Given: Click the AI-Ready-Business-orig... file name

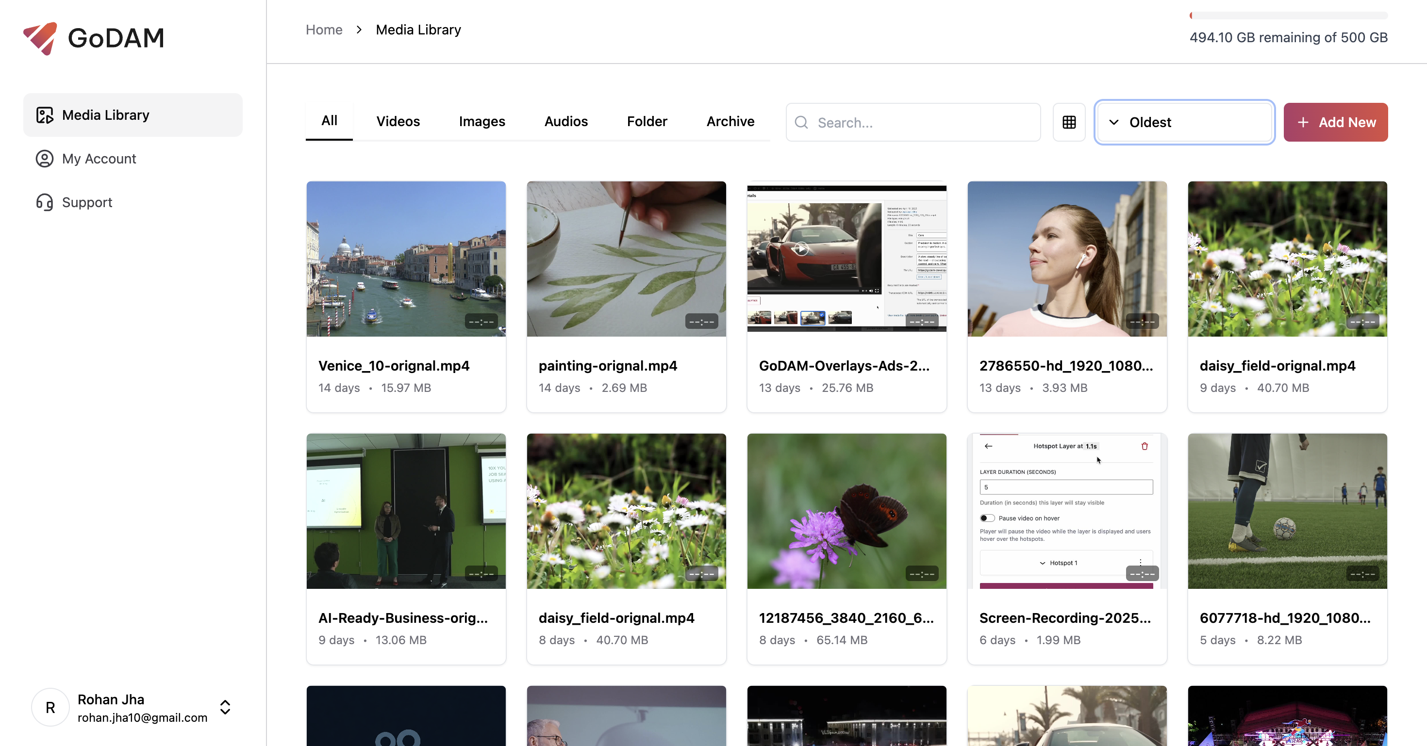Looking at the screenshot, I should click(x=403, y=618).
